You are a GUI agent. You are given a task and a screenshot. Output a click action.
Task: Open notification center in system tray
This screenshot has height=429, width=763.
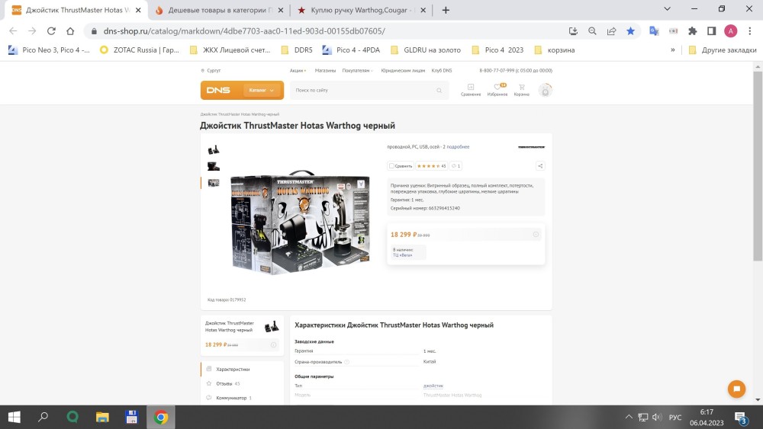(x=741, y=418)
